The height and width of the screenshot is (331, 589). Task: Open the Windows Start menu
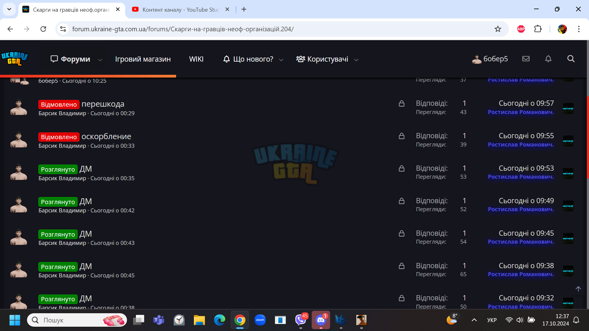tap(15, 320)
